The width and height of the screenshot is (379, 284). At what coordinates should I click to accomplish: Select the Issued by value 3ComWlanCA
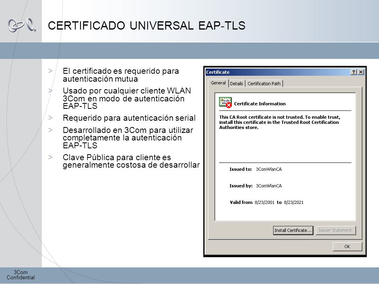268,186
